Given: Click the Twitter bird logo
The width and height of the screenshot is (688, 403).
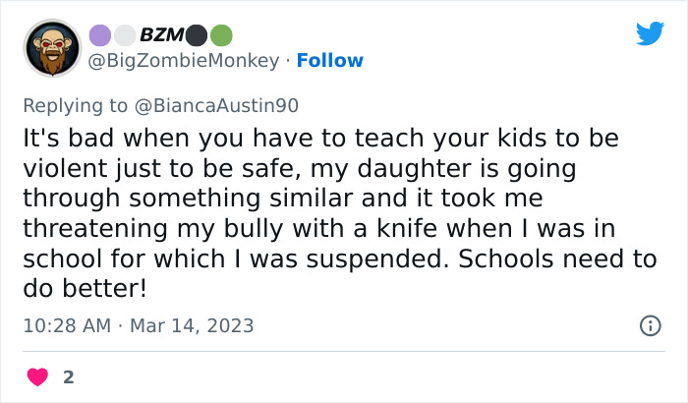Looking at the screenshot, I should [x=650, y=33].
